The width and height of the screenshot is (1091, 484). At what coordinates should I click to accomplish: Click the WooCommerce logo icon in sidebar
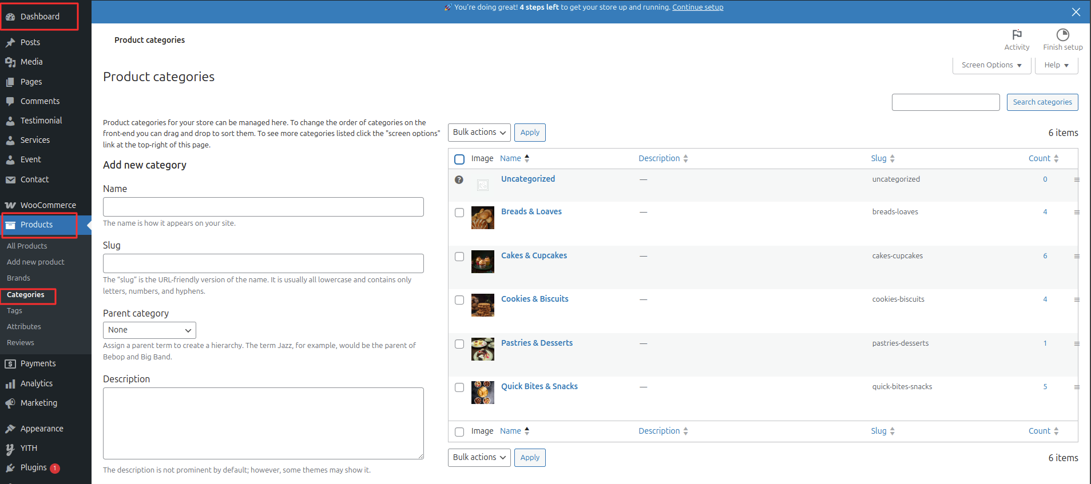[x=10, y=205]
